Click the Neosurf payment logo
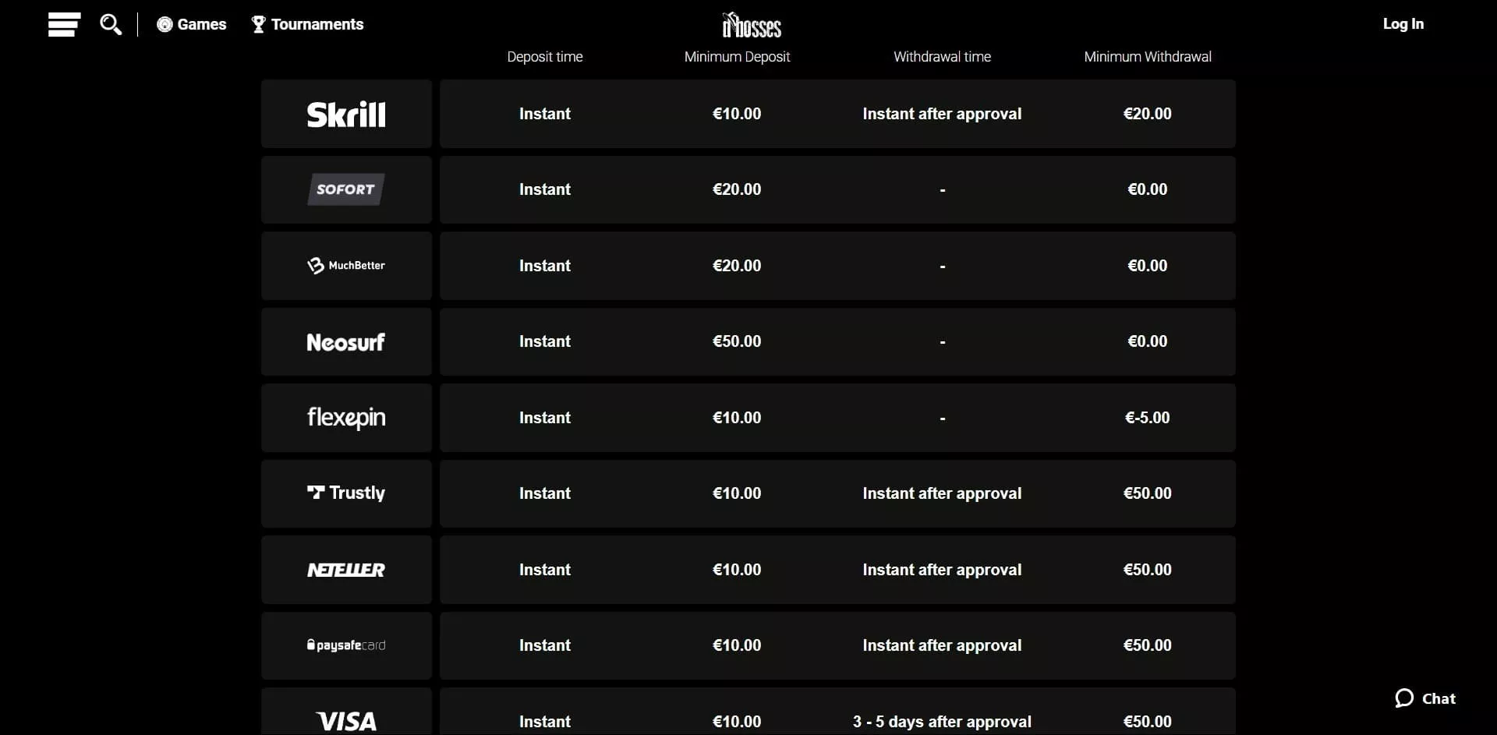Viewport: 1497px width, 735px height. 346,342
